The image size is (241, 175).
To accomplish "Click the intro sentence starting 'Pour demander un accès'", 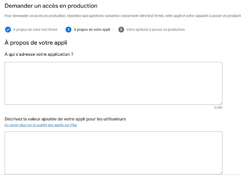I will 123,16.
